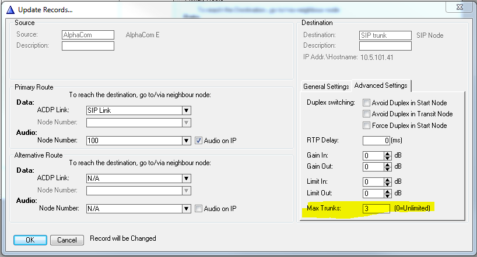Increase the Gain Out value
The image size is (477, 257).
pos(387,165)
